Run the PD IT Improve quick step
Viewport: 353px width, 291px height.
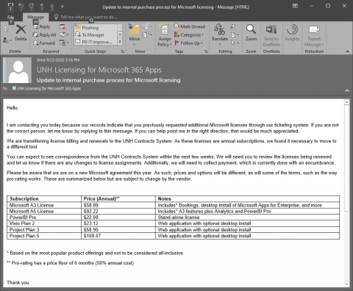tap(96, 42)
